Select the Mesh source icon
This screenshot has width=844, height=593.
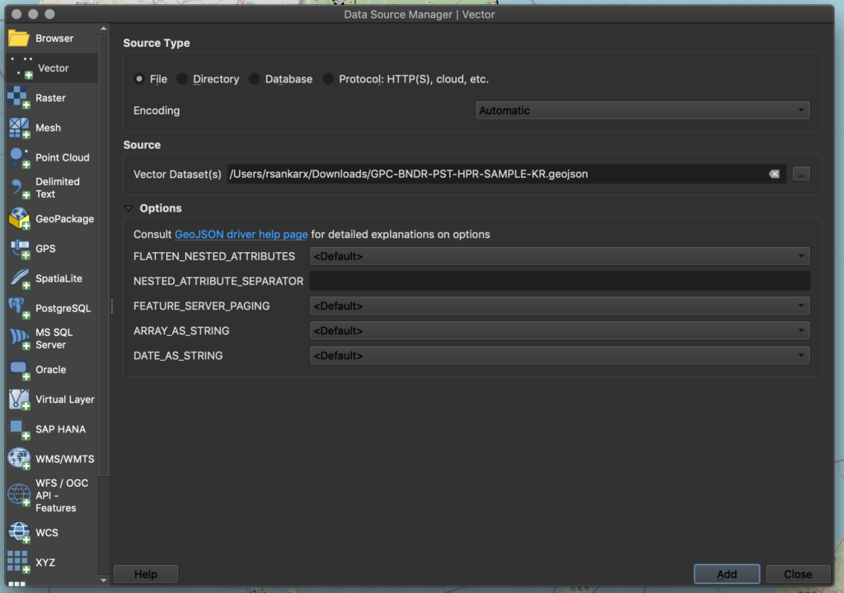[51, 128]
